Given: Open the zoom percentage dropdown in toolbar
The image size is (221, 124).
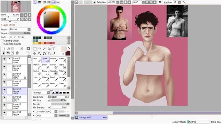Looking at the screenshot, I should click(118, 2).
